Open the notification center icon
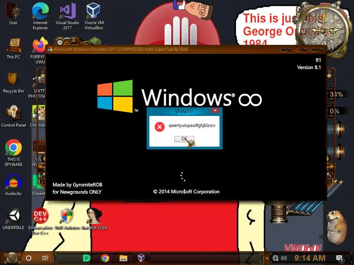Screen dimensions: 354x265 click(339, 258)
